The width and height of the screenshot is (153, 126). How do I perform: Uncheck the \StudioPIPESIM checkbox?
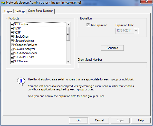pos(12,57)
